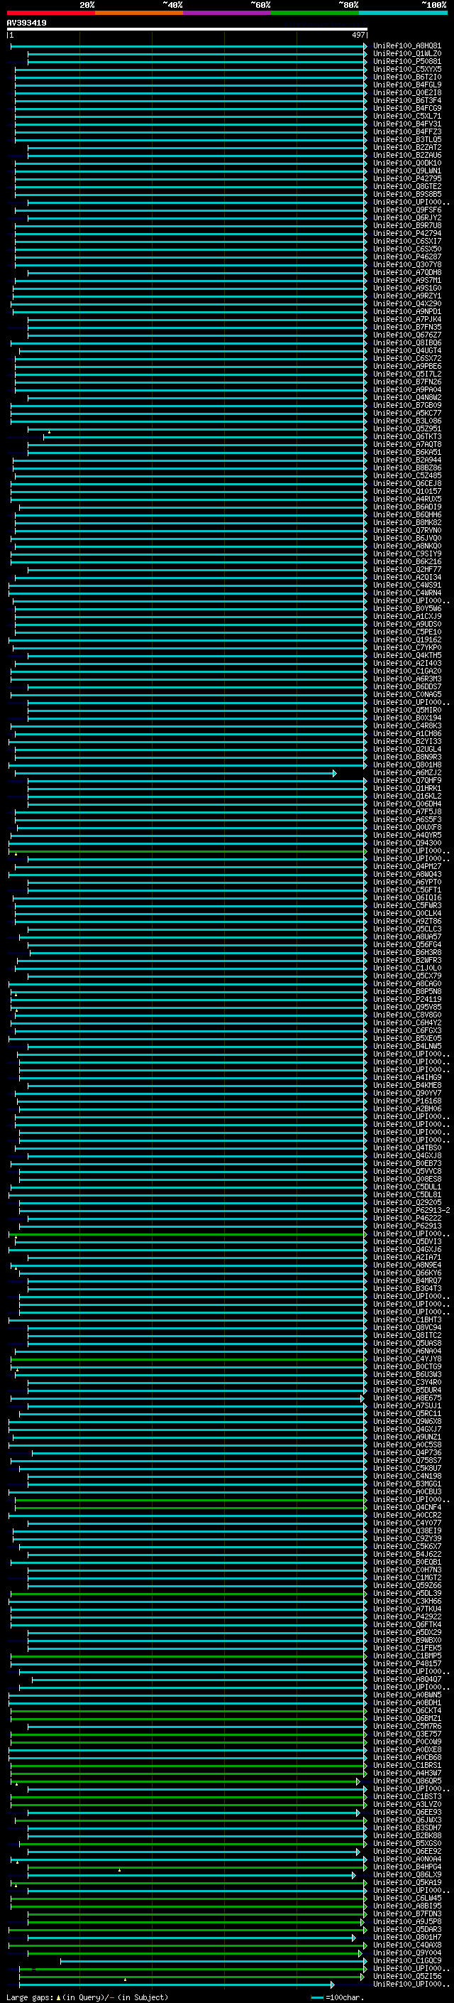Open hit UniRef100_A8WQ43
Image resolution: width=454 pixels, height=2003 pixels.
(406, 874)
